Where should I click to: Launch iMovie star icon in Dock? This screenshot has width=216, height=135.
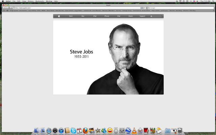[x=98, y=131]
